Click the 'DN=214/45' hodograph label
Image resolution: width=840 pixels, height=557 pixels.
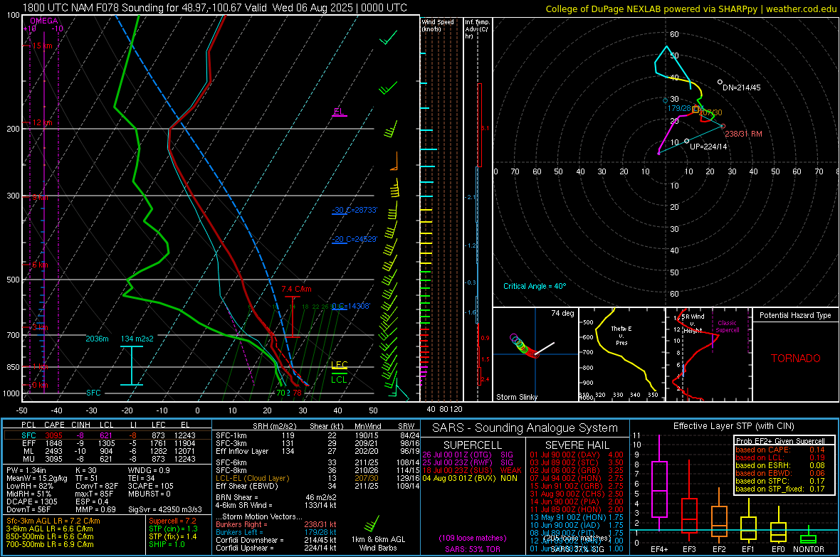[742, 87]
